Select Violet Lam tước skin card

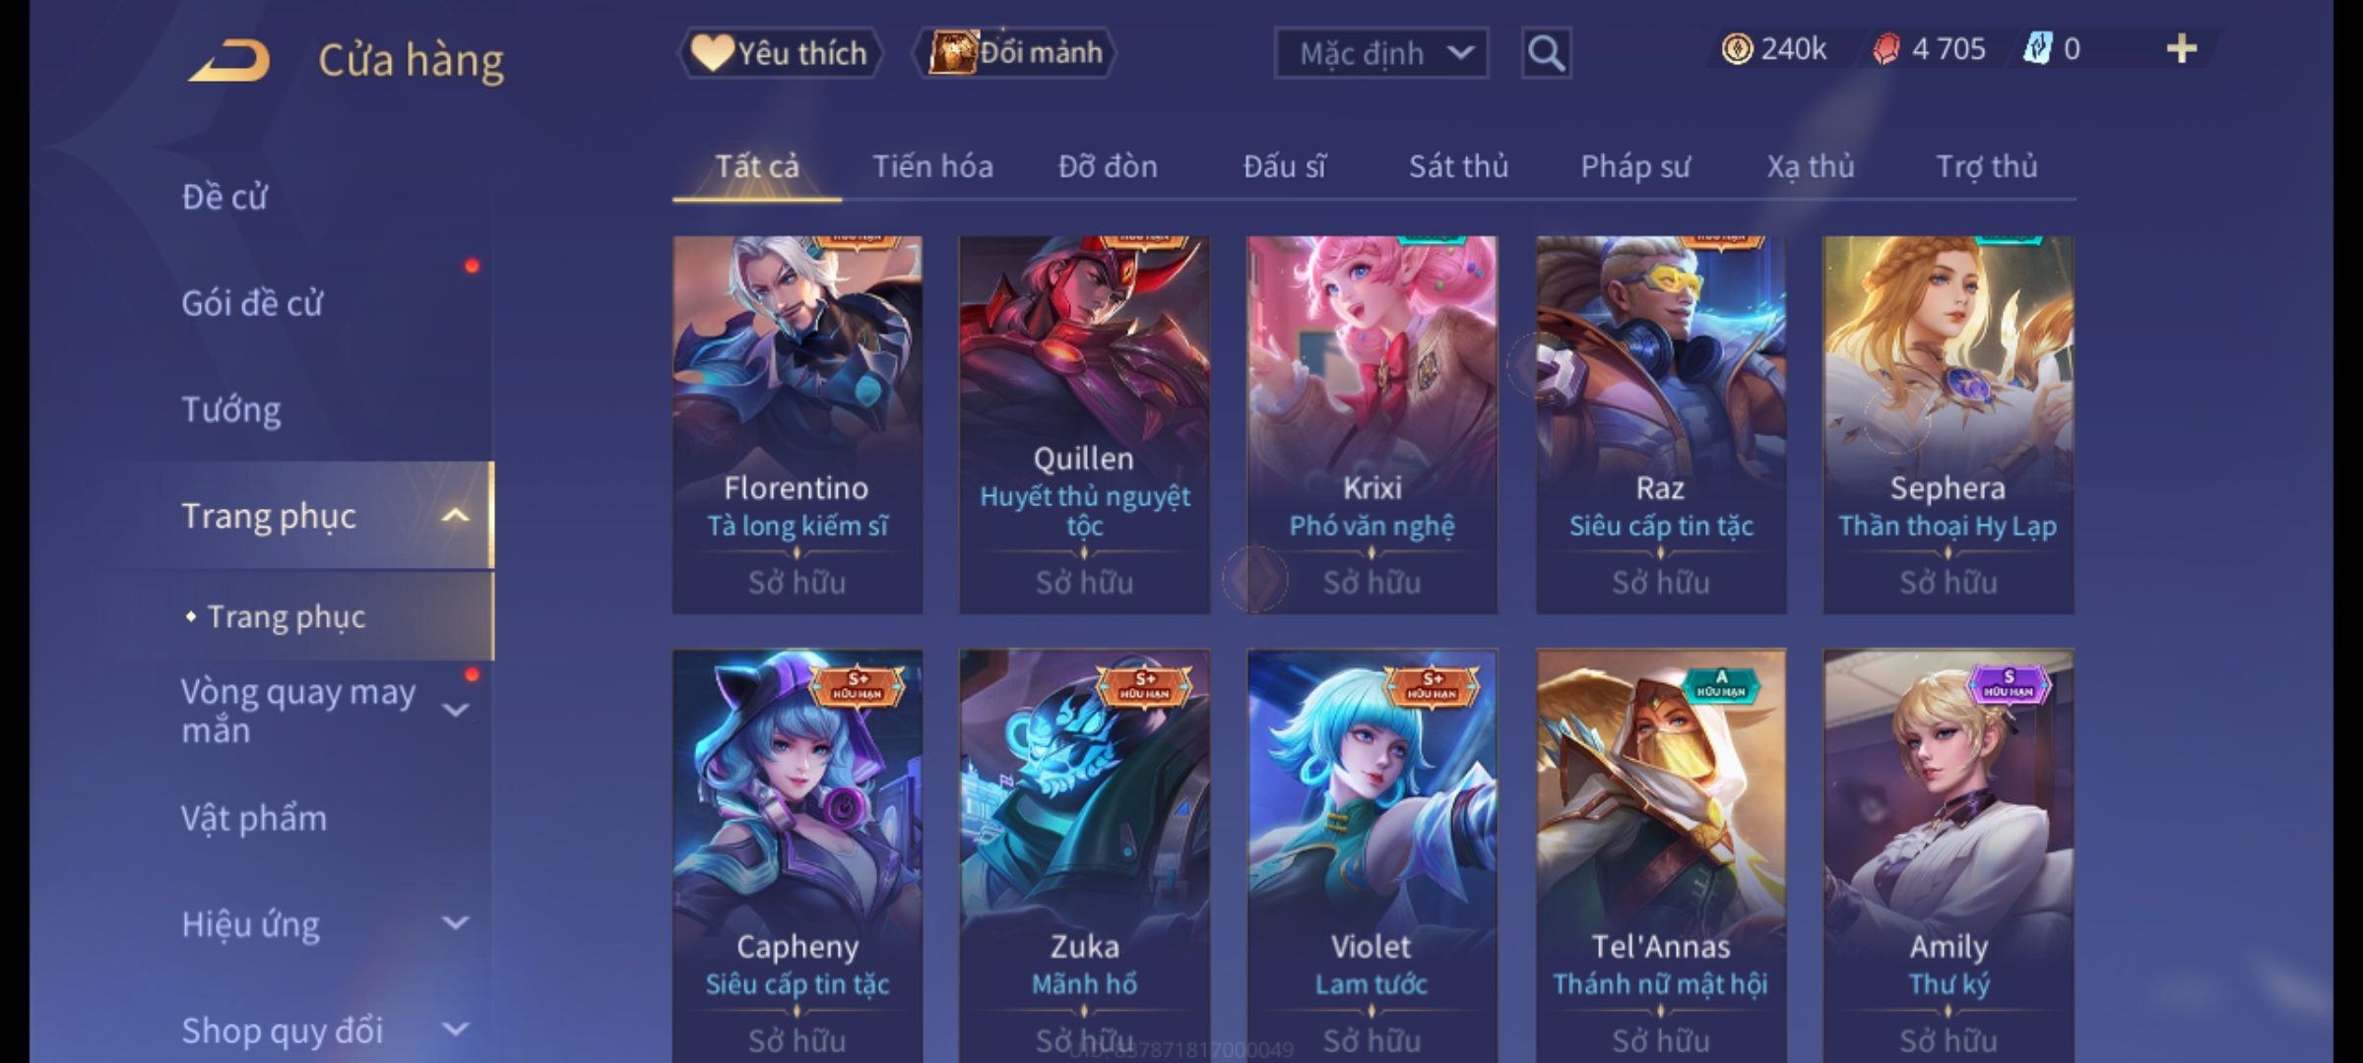coord(1372,854)
